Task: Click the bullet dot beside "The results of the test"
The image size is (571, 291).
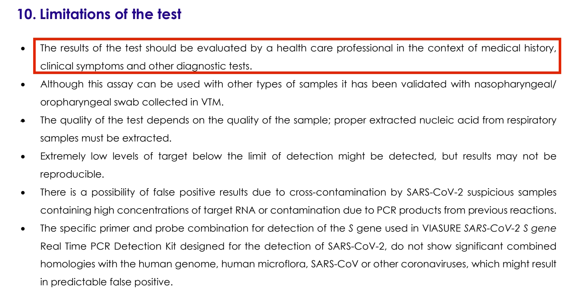Action: [23, 49]
